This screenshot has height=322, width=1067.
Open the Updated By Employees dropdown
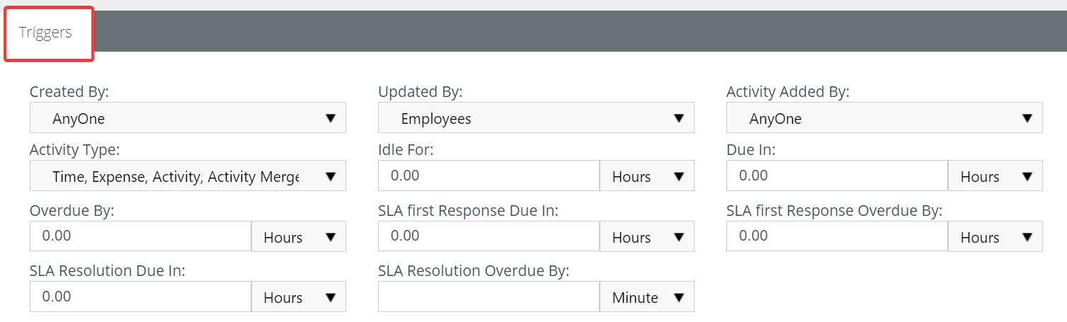(x=536, y=117)
